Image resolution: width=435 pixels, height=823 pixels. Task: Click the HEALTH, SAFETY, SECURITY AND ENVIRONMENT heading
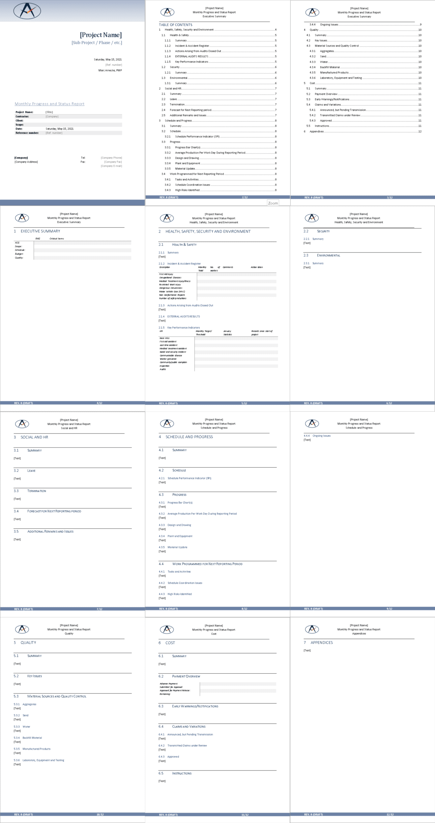204,232
